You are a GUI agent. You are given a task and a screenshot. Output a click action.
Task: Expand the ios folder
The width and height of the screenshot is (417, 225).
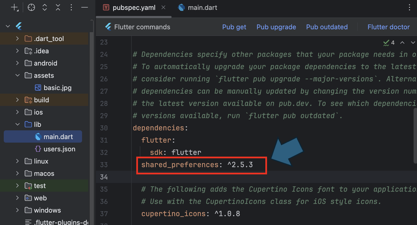(x=17, y=112)
